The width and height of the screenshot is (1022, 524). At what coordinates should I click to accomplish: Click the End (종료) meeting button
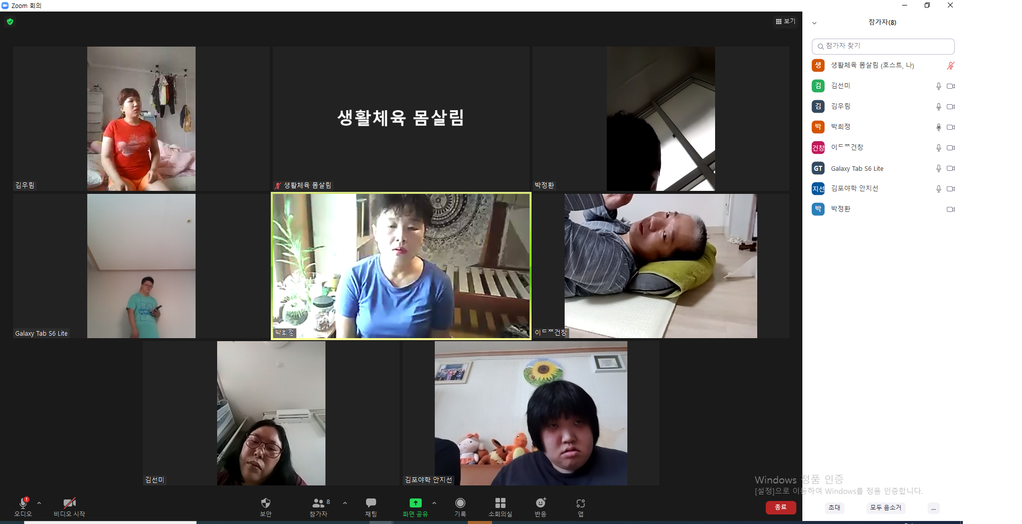tap(781, 507)
